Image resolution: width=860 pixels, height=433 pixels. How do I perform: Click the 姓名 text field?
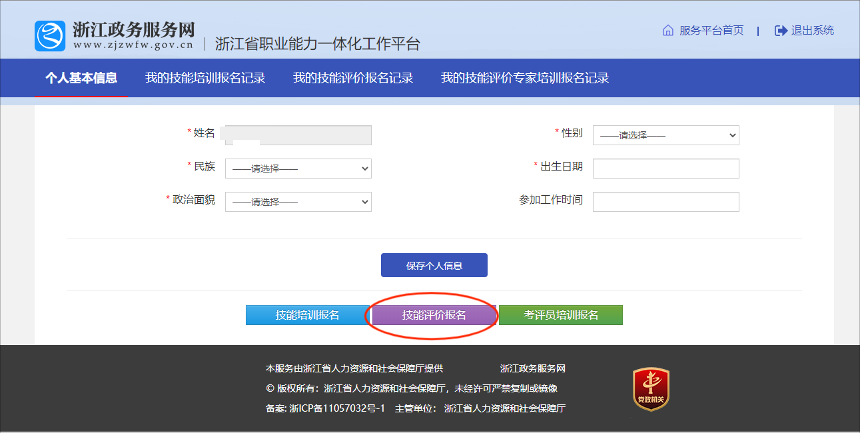298,135
